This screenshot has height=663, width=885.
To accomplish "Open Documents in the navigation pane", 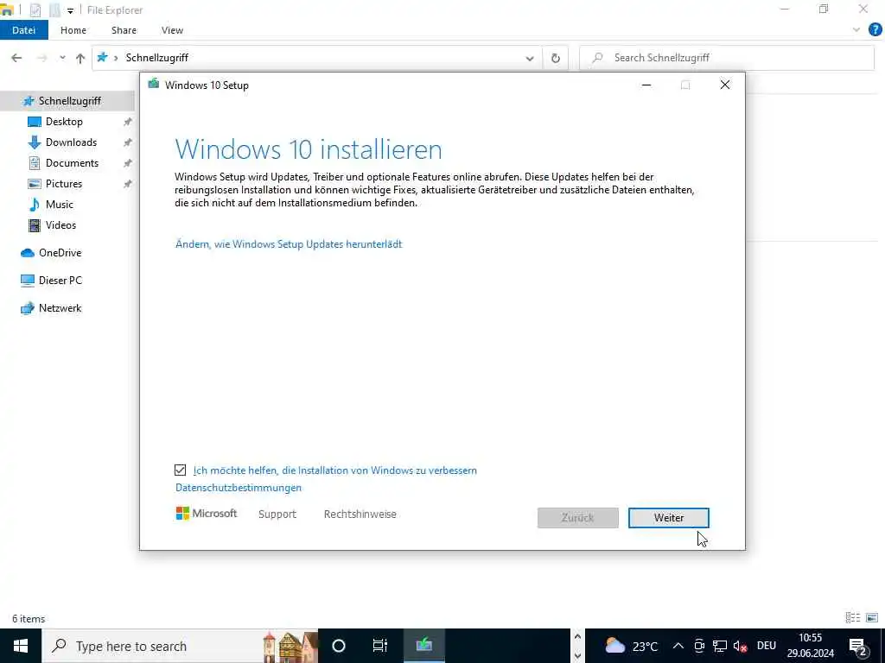I will tap(73, 163).
